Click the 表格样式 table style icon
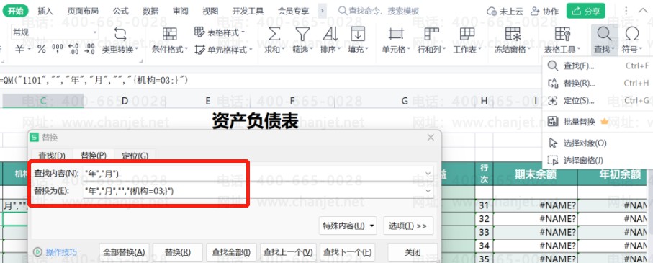 (x=199, y=32)
